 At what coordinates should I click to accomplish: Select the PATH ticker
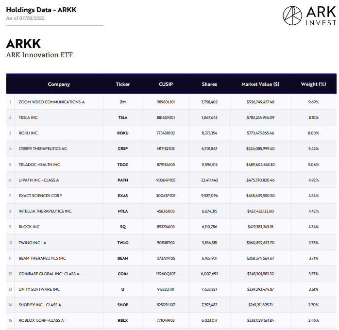point(123,180)
